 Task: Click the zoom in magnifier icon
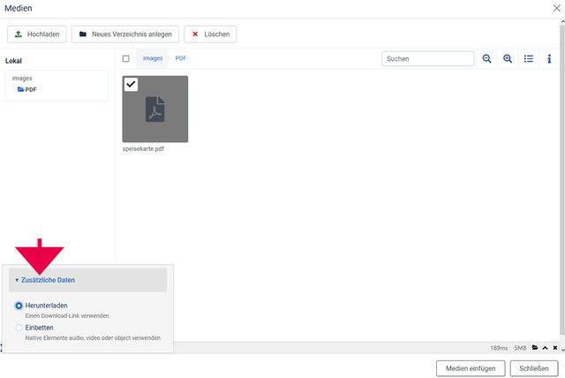click(508, 59)
